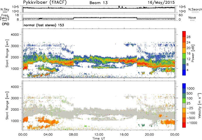Click '4000' tick on the power panel
This screenshot has width=202, height=140.
[15, 35]
